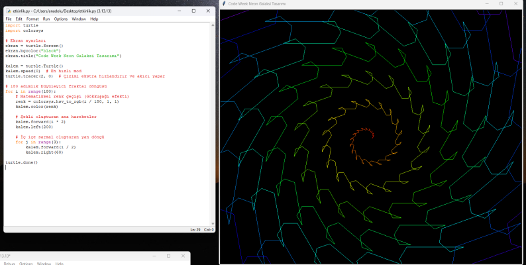Click the feather icon in turtle window title

(224, 4)
